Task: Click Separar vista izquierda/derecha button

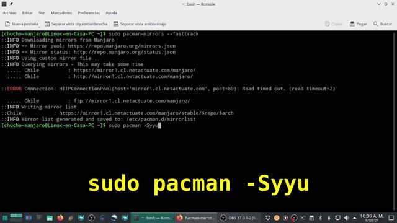Action: [76, 24]
